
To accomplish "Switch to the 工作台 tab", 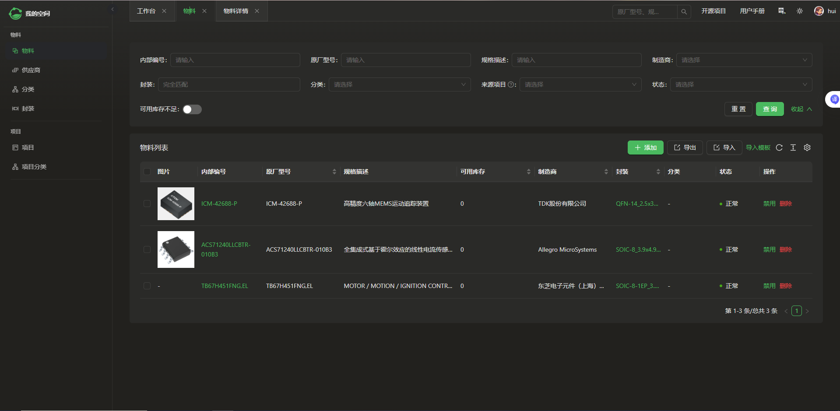I will coord(146,11).
